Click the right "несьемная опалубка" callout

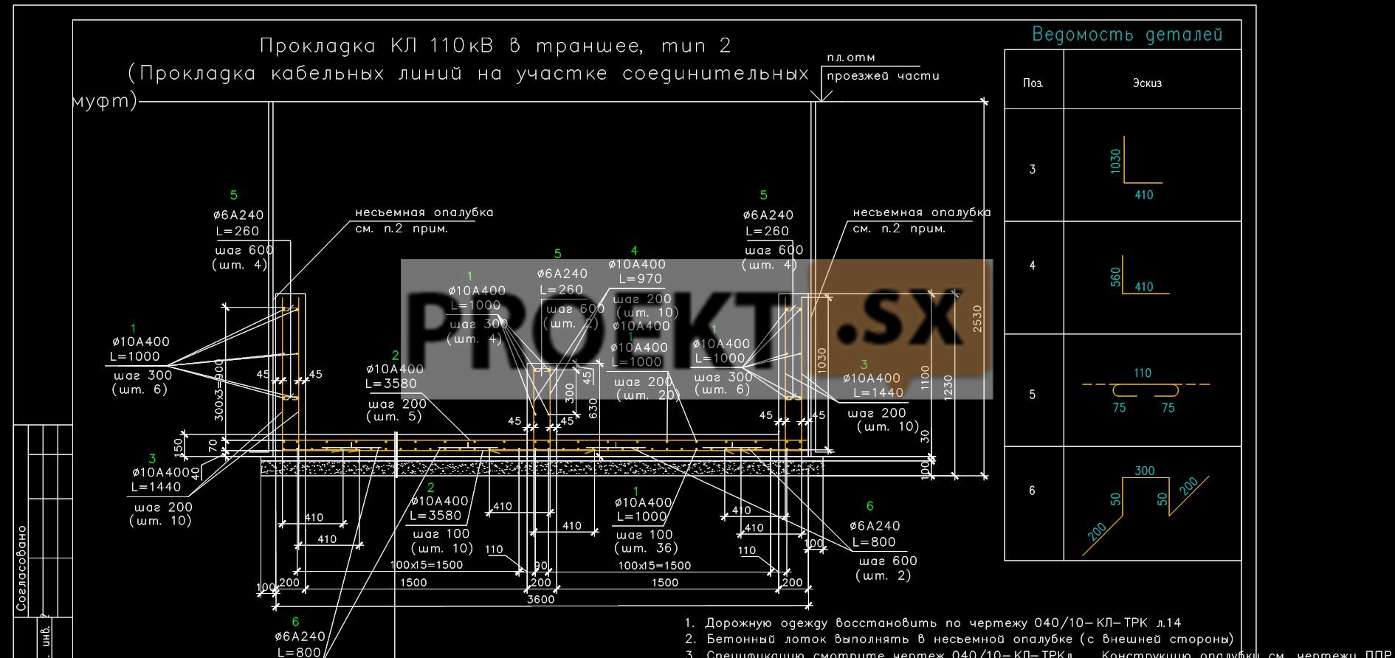tap(922, 212)
